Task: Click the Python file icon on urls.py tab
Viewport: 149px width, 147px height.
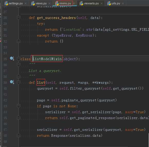Action: (109, 4)
